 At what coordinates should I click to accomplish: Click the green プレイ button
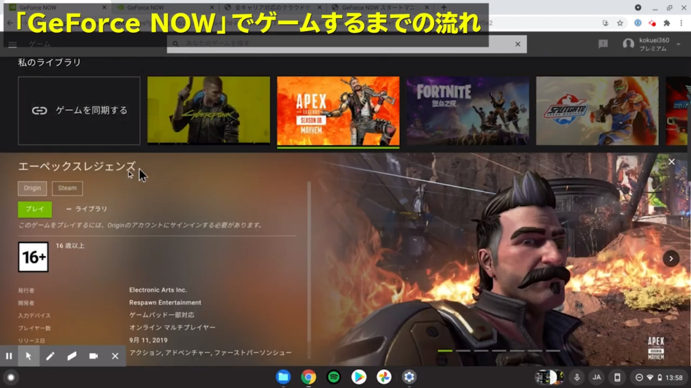pyautogui.click(x=34, y=209)
